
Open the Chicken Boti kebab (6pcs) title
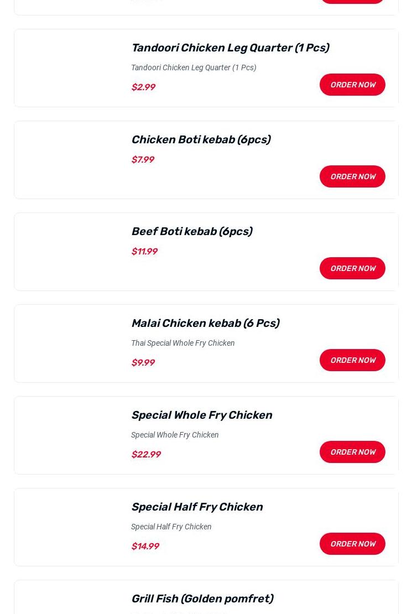[x=200, y=139]
